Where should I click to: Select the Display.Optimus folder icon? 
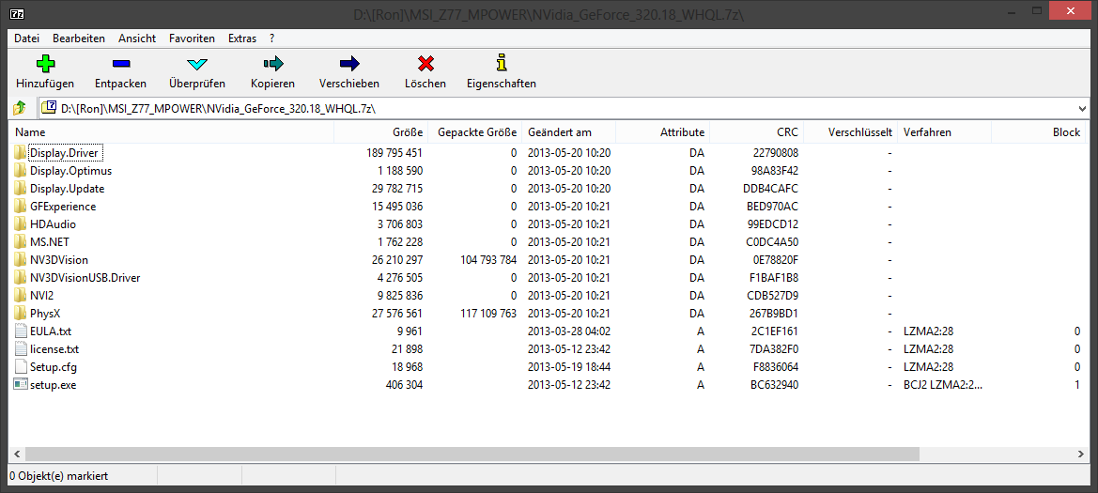[x=21, y=170]
